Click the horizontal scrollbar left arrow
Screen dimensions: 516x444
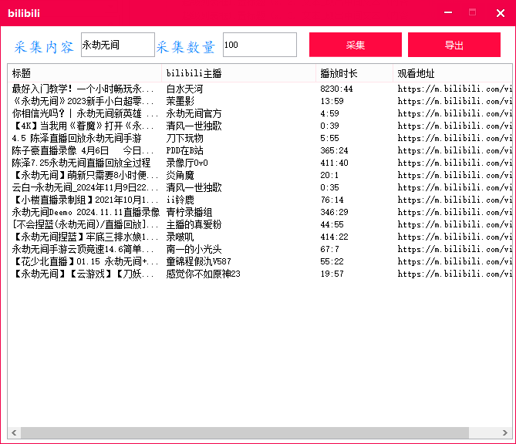coord(14,432)
